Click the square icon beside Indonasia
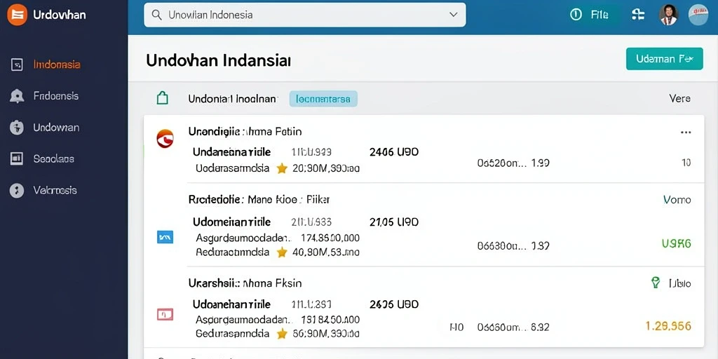 17,65
